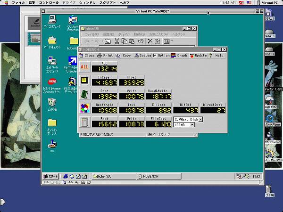
Task: Select Outlook Express desktop icon
Action: click(73, 24)
